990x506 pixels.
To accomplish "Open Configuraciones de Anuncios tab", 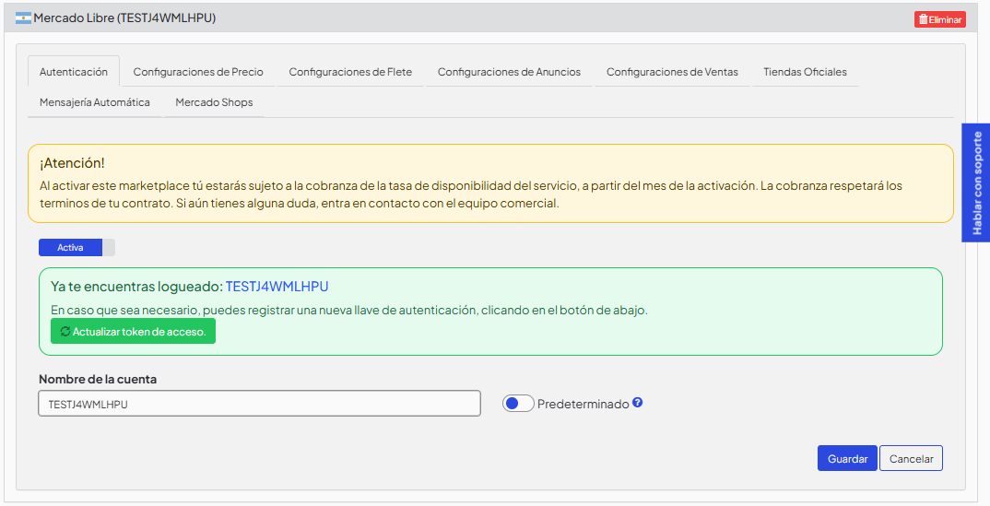I will 509,72.
